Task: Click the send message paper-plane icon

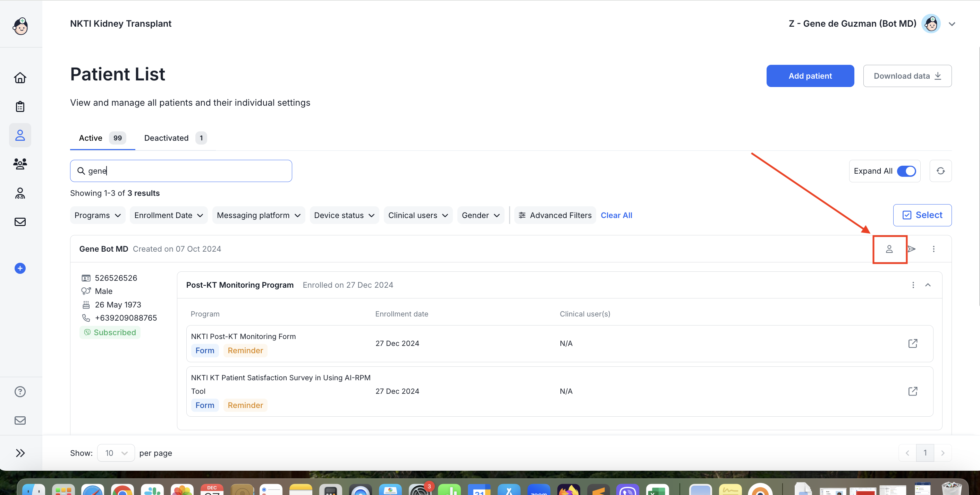Action: tap(912, 249)
